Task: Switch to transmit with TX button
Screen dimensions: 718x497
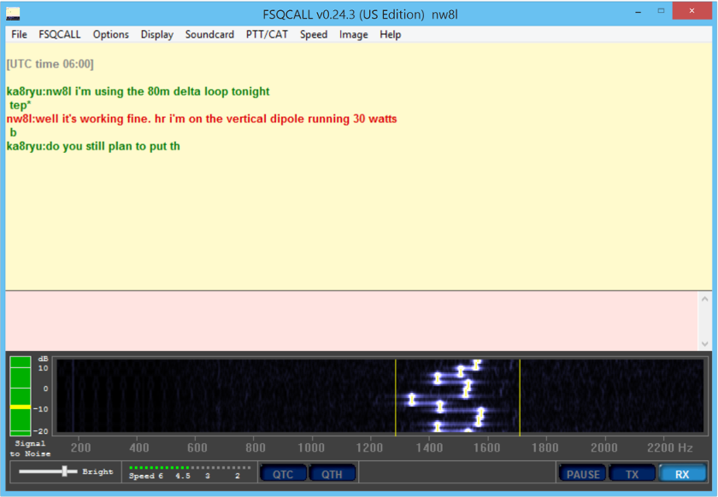Action: pyautogui.click(x=632, y=474)
